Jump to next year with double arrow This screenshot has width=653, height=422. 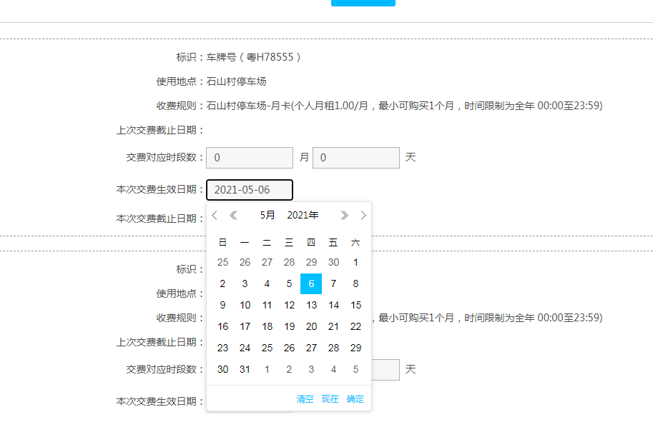pos(344,216)
